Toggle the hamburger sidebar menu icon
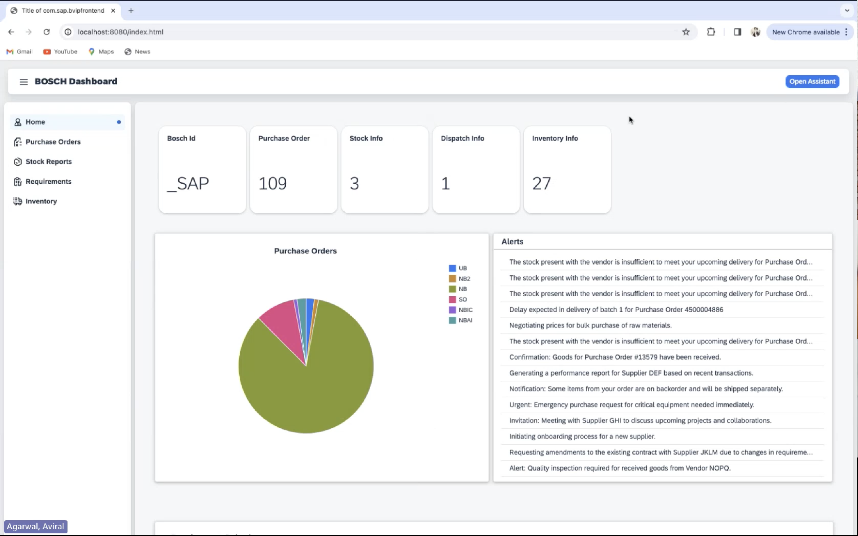The height and width of the screenshot is (536, 858). (23, 82)
